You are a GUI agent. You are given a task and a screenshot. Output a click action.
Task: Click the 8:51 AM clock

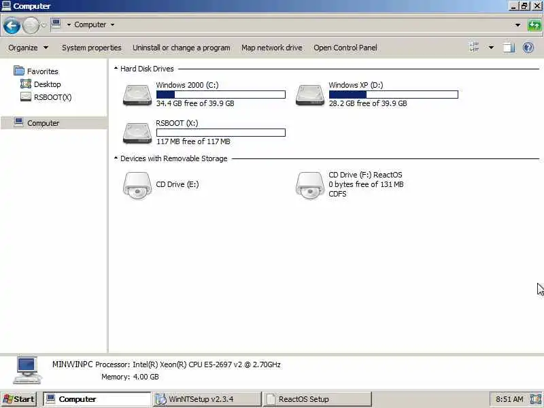509,399
